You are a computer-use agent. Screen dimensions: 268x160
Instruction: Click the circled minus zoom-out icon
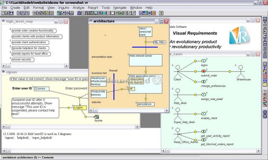coord(265,116)
